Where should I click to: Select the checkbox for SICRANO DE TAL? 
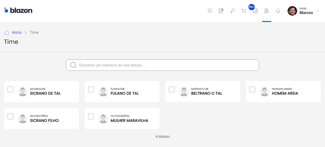tap(10, 89)
